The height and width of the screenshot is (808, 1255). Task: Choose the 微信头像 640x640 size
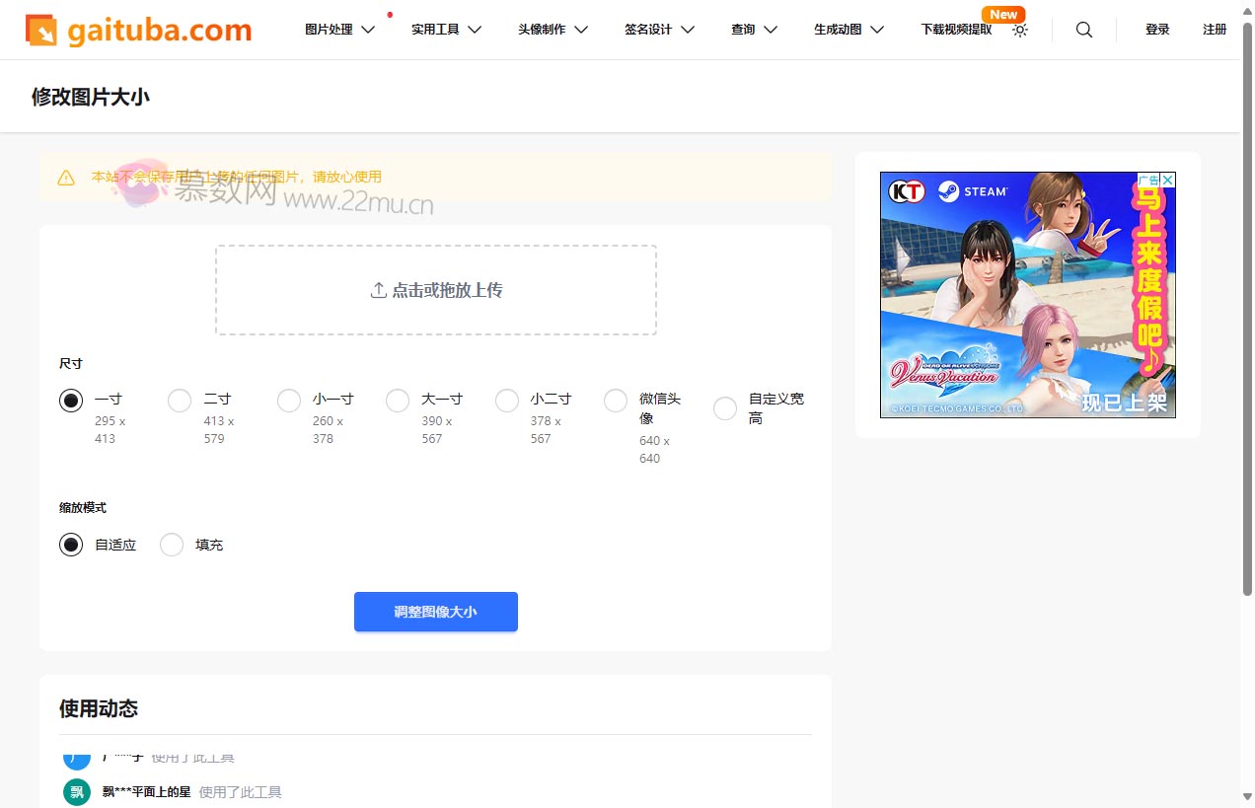tap(615, 401)
